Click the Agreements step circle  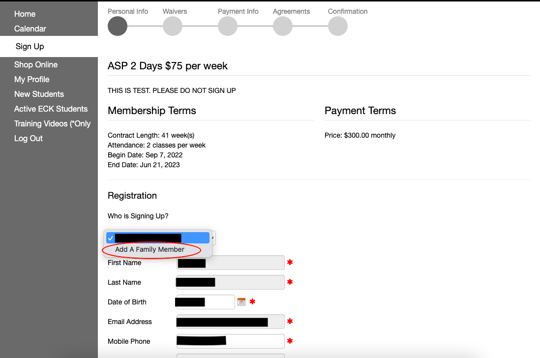pos(283,26)
